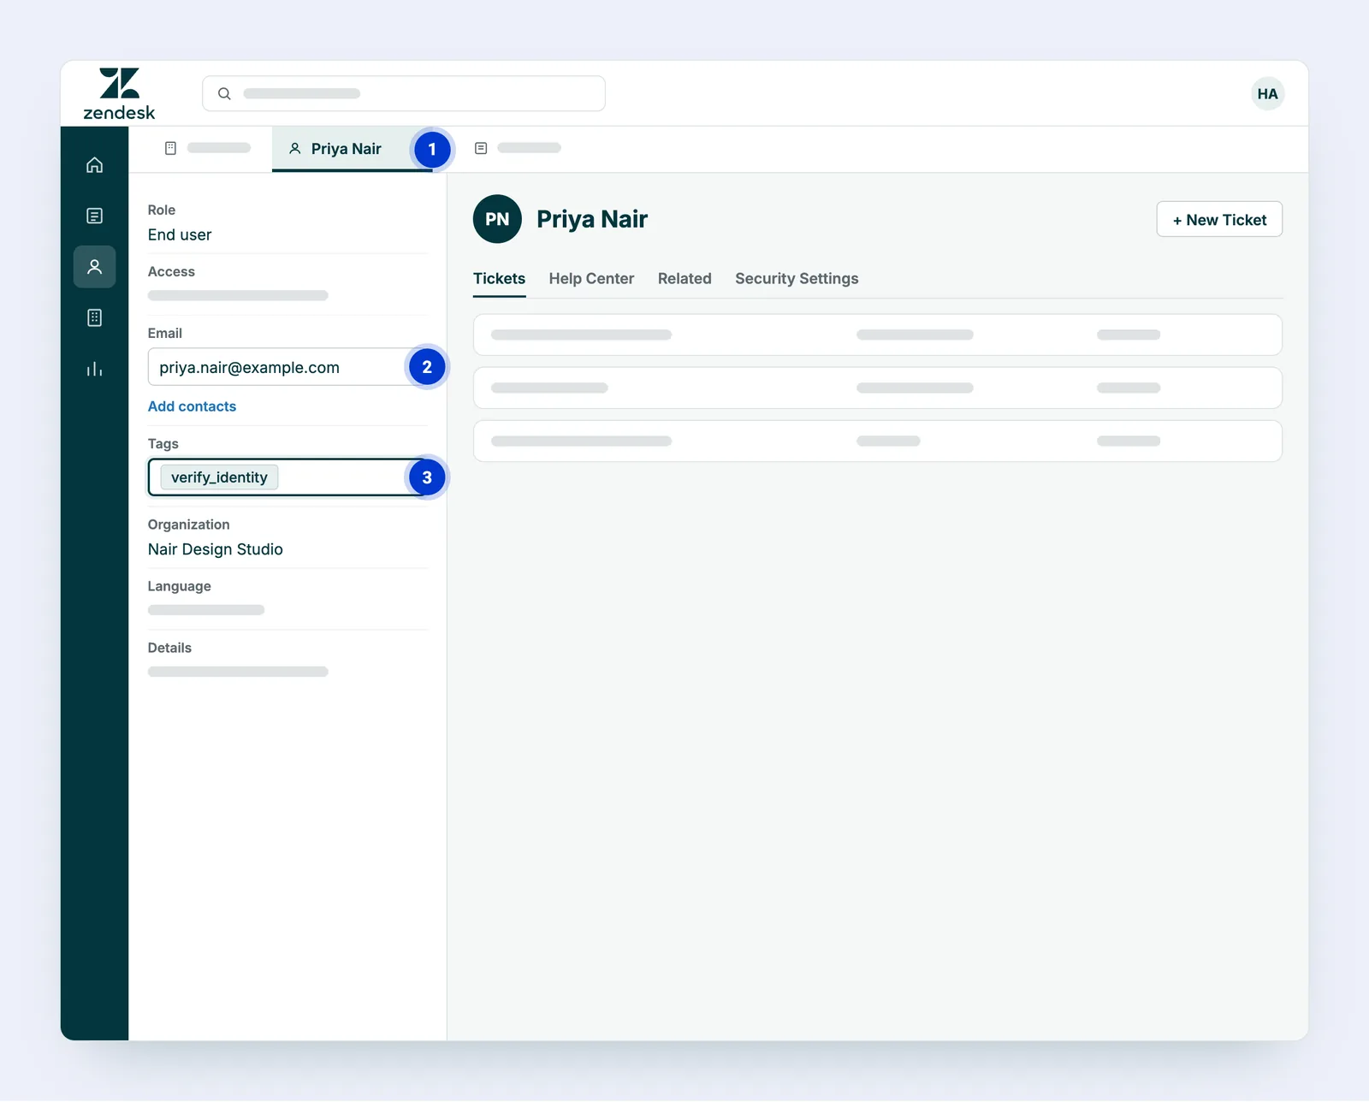The width and height of the screenshot is (1369, 1102).
Task: Open the Security Settings tab
Action: [797, 279]
